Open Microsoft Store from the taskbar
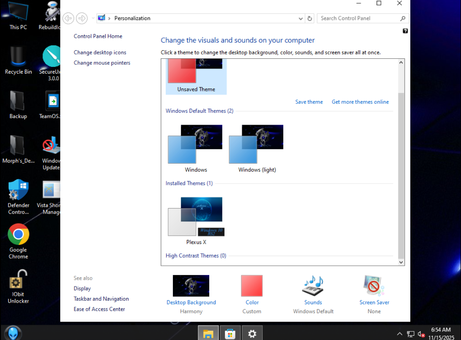Image resolution: width=461 pixels, height=340 pixels. click(x=230, y=333)
